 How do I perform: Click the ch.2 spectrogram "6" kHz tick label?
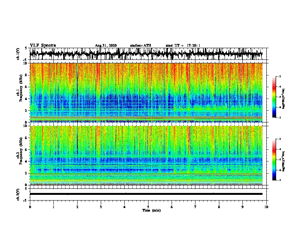(x=27, y=150)
